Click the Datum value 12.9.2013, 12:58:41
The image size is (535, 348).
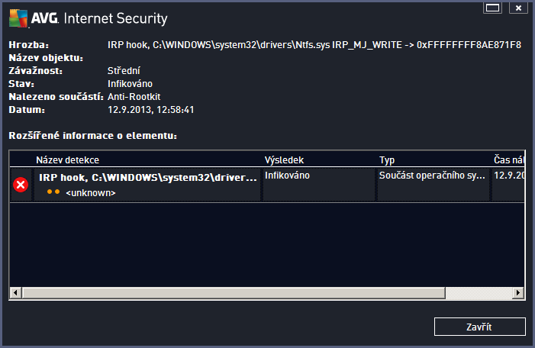click(151, 109)
